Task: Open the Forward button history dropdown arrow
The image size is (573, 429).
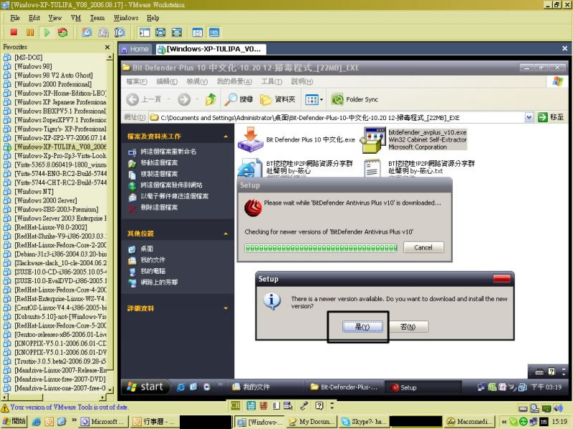Action: coord(197,99)
